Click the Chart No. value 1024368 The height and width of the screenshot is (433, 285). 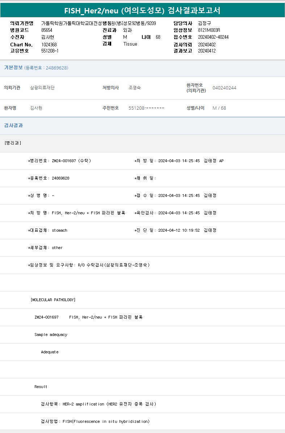coord(49,45)
